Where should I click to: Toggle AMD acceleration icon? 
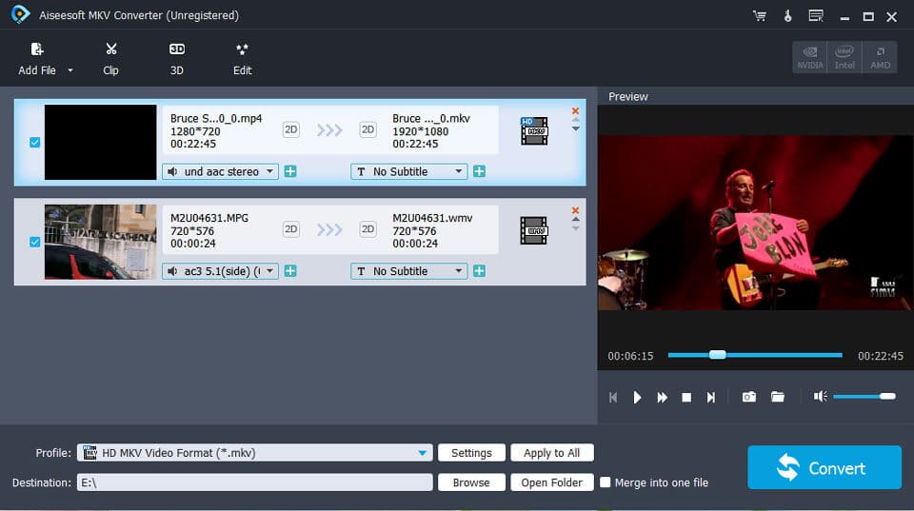(880, 57)
